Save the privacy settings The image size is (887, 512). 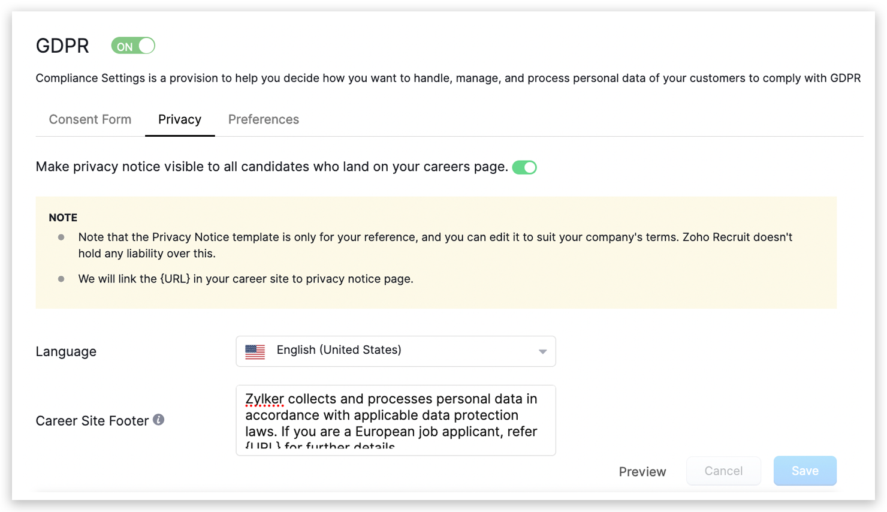pyautogui.click(x=805, y=471)
